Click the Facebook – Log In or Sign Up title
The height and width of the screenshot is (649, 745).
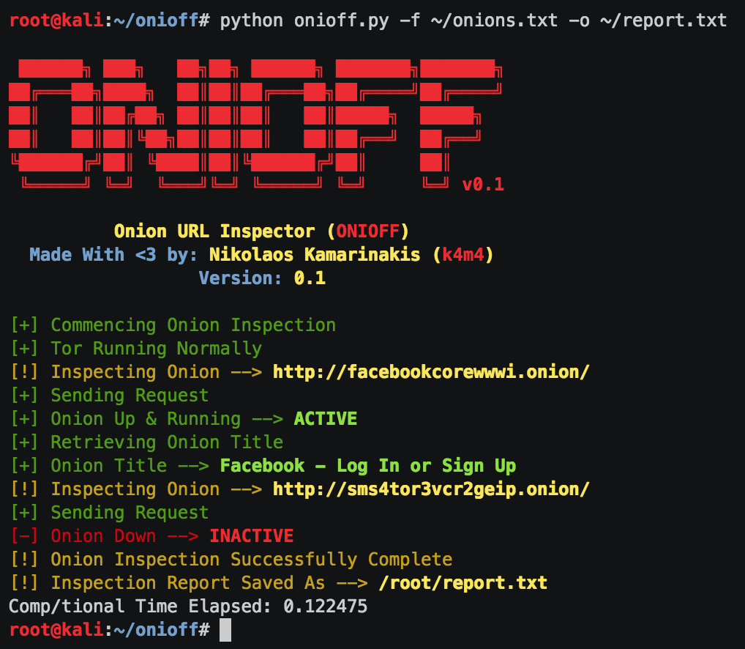[x=368, y=466]
